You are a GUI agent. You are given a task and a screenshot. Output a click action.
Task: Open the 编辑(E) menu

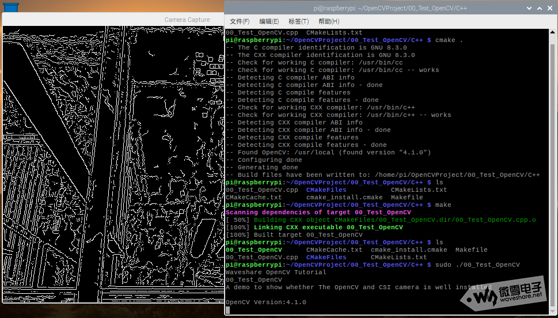(x=269, y=21)
